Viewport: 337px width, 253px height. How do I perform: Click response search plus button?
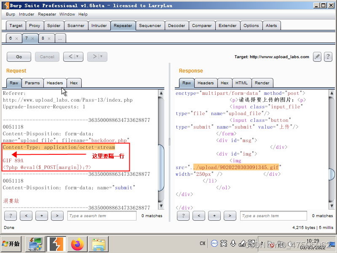(214, 215)
